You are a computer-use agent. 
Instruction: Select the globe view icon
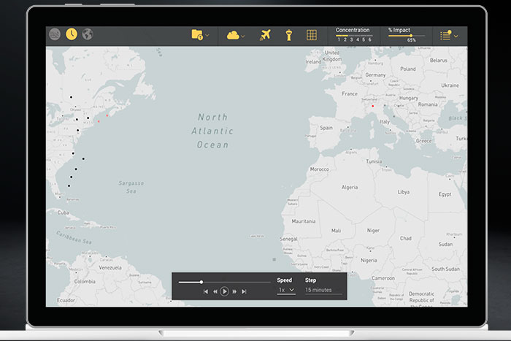(88, 34)
